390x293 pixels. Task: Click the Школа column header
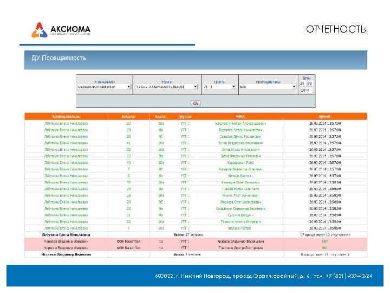[x=128, y=116]
